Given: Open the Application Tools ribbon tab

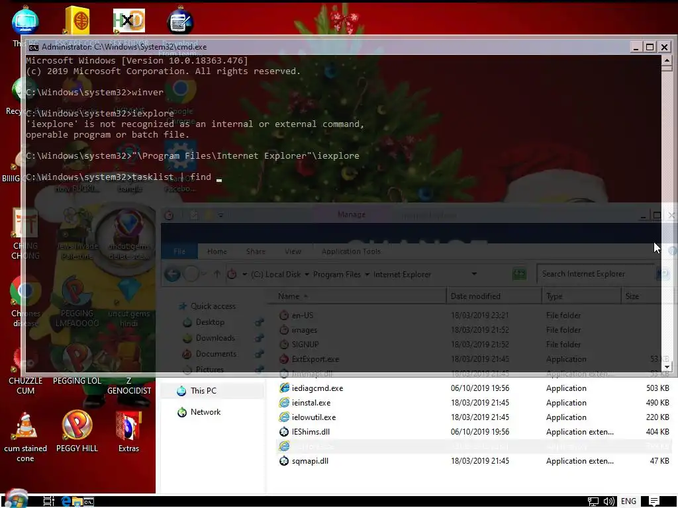Looking at the screenshot, I should (351, 251).
